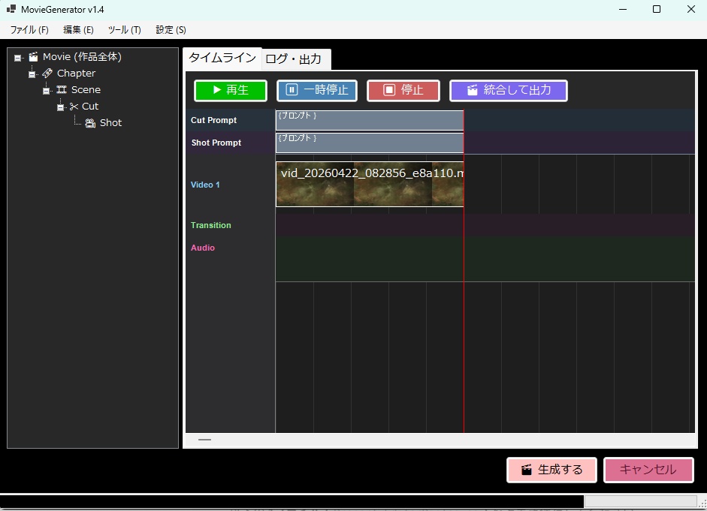Click the Chapter icon in the project tree
Viewport: 707px width, 511px height.
point(47,73)
